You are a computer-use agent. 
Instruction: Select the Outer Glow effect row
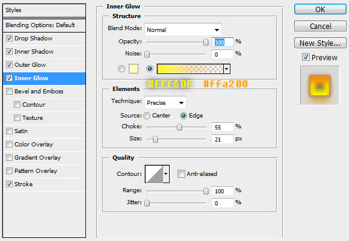[44, 65]
